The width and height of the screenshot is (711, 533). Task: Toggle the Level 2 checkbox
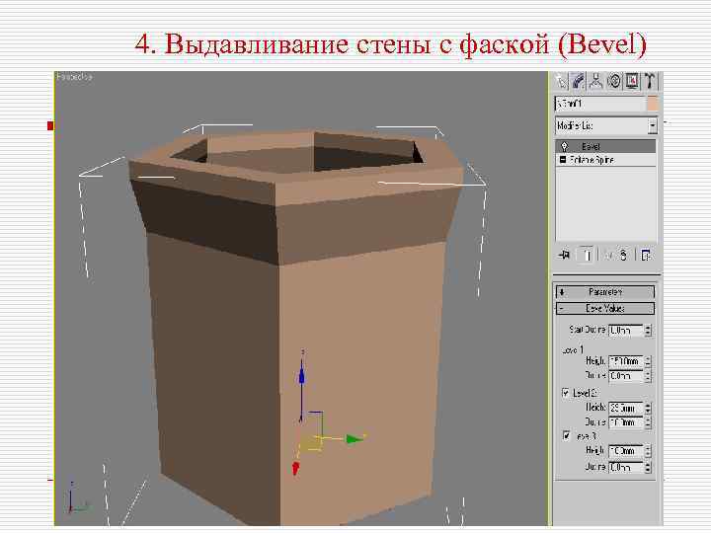pyautogui.click(x=566, y=393)
